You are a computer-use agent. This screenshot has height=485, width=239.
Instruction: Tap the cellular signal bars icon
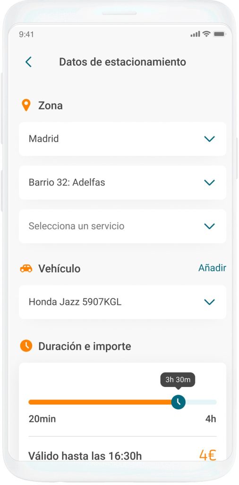(x=195, y=34)
